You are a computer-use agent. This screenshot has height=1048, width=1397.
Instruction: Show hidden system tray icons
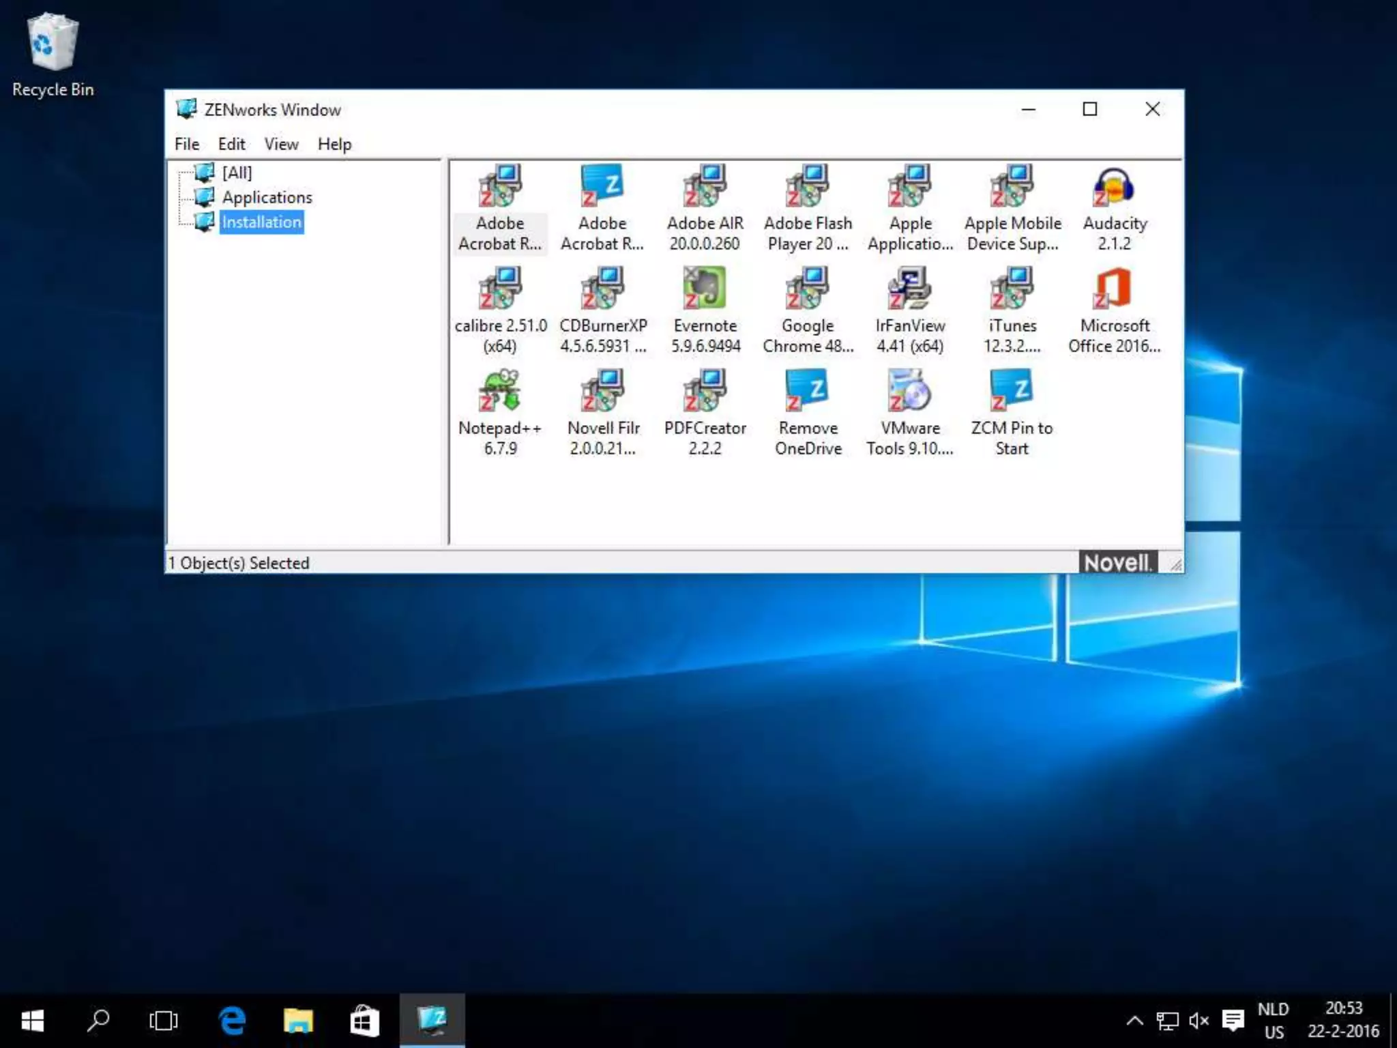[1134, 1021]
